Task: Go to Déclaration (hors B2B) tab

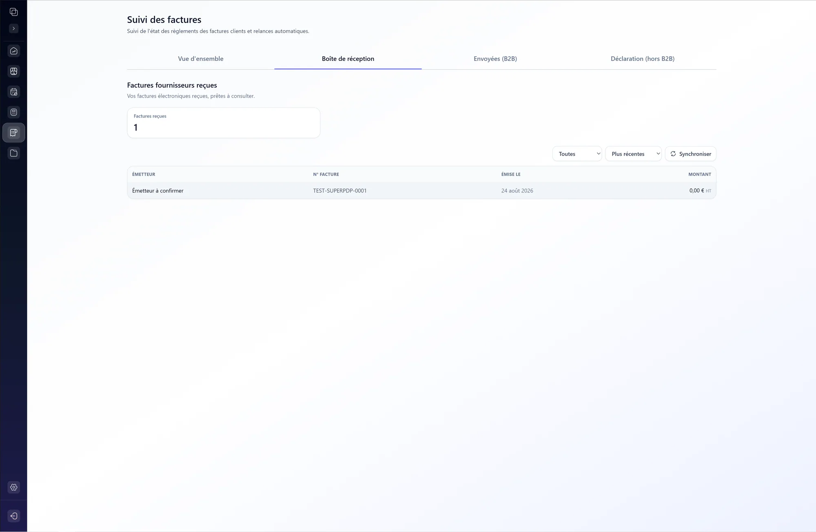Action: (x=643, y=59)
